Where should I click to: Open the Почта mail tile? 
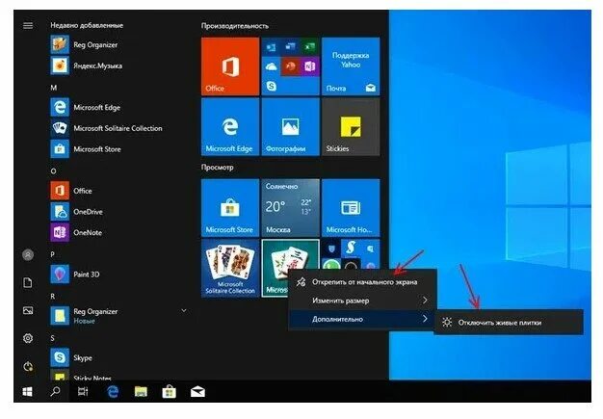(x=351, y=66)
